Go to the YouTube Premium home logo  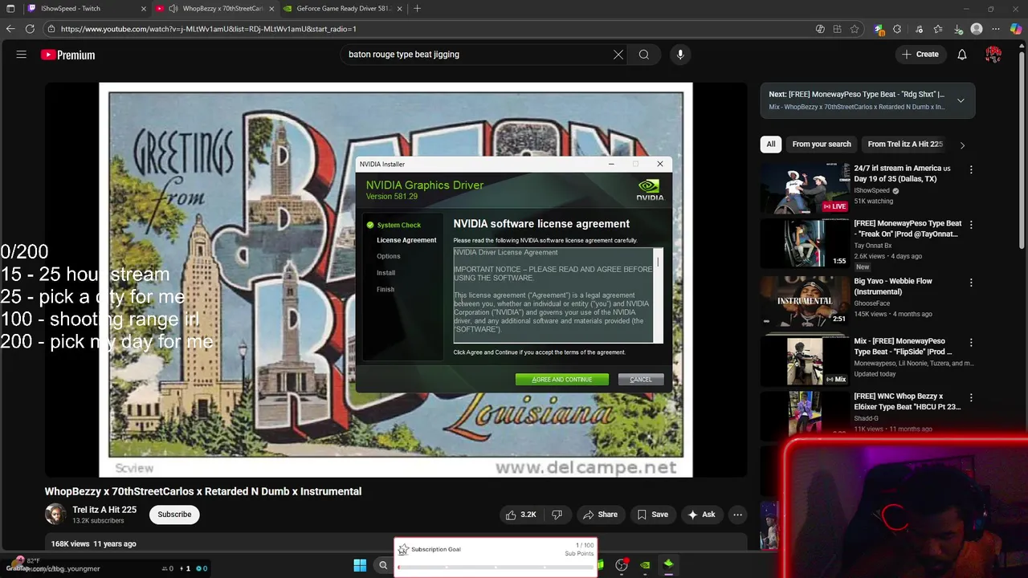point(68,55)
